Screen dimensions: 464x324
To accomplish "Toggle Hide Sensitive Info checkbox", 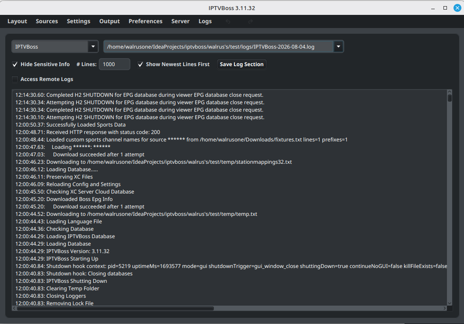I will [15, 64].
